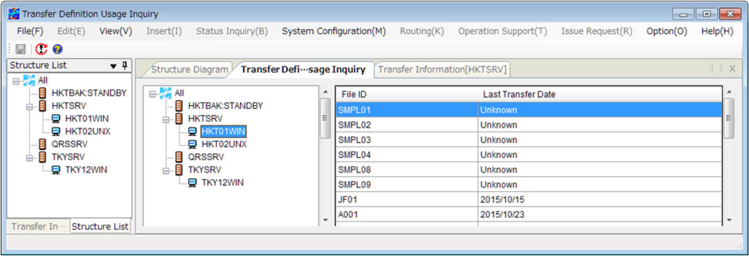Click TKY12WIN computer icon in left Structure List
The image size is (749, 256).
click(x=56, y=170)
